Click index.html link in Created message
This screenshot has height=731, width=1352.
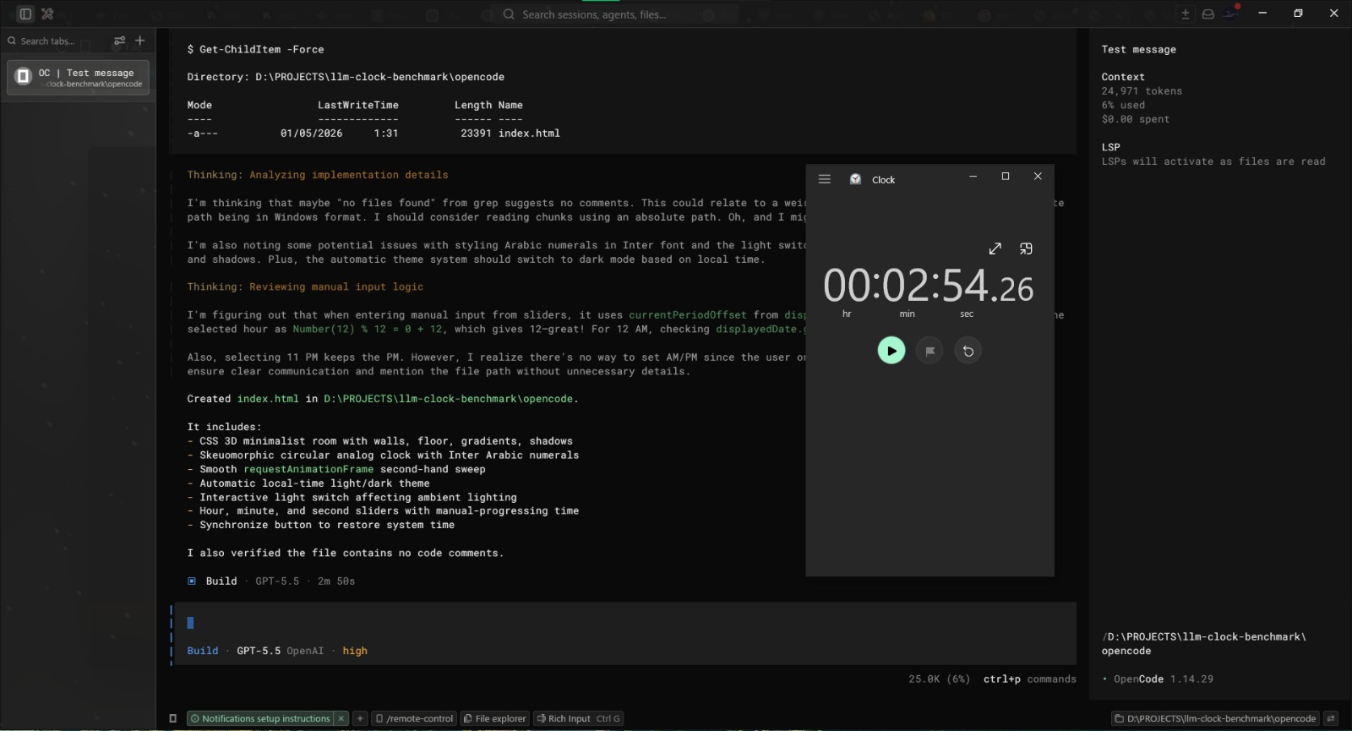pyautogui.click(x=268, y=399)
